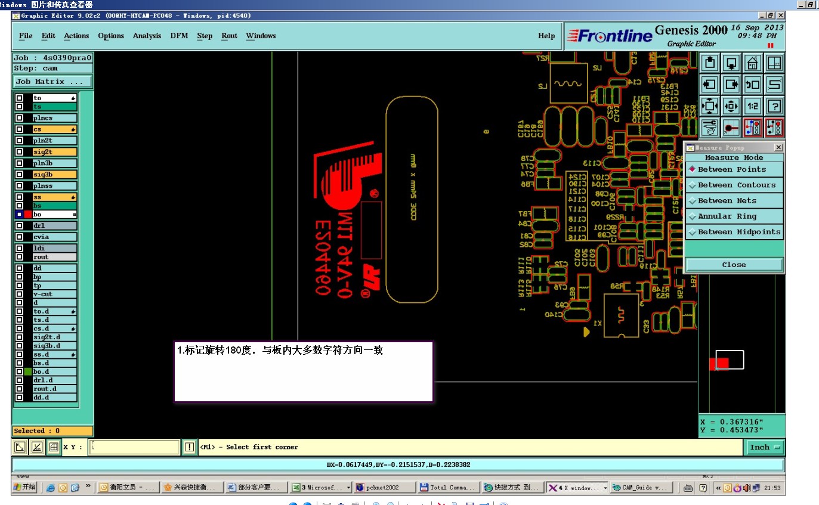Click the board overview thumbnail viewport rectangle
Screen dimensions: 819x505
tap(730, 360)
